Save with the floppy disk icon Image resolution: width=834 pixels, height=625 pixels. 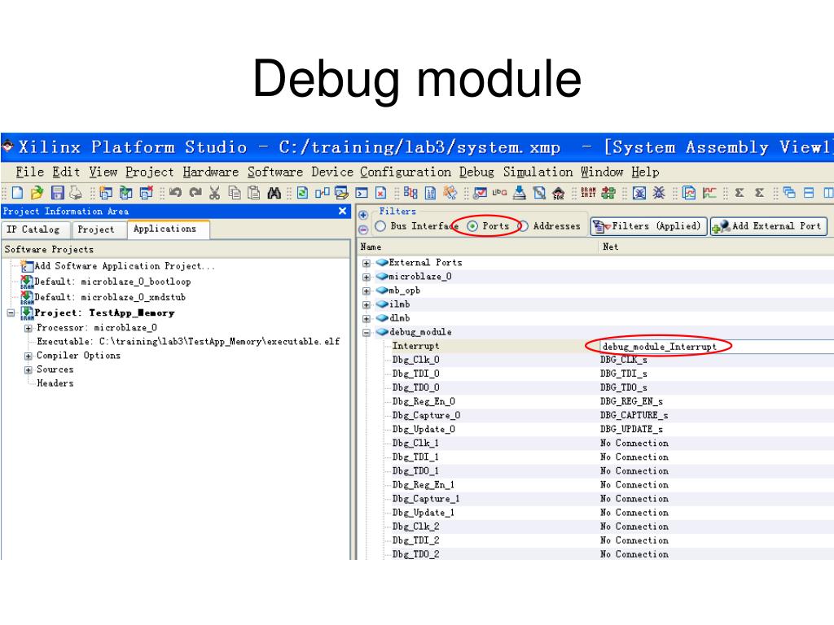(57, 193)
